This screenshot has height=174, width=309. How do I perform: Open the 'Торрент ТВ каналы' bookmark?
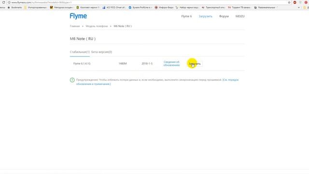(239, 7)
